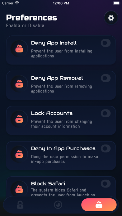Tap the Deny App Install restriction icon
The image size is (122, 216).
pyautogui.click(x=19, y=49)
